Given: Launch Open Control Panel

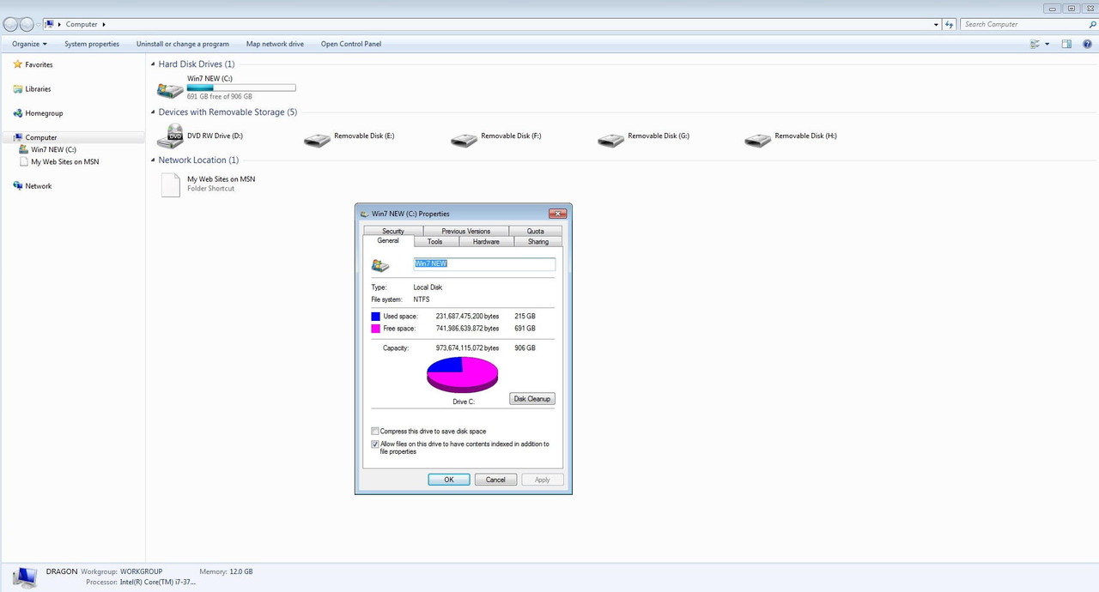Looking at the screenshot, I should [x=351, y=44].
